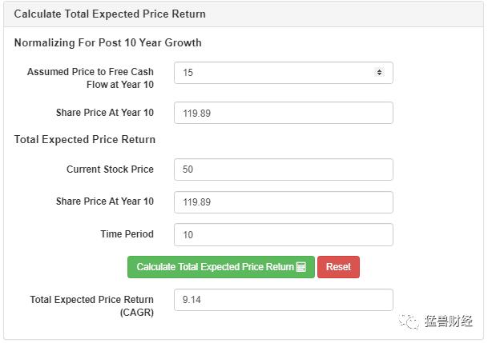Image resolution: width=488 pixels, height=343 pixels.
Task: Click the CAGR result field showing 9.14
Action: pyautogui.click(x=283, y=300)
